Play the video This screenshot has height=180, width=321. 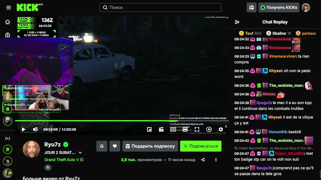23,129
